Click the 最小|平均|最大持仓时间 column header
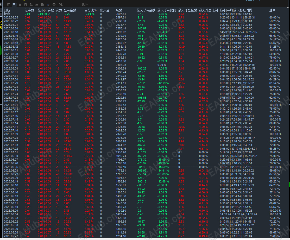The height and width of the screenshot is (240, 290). [x=236, y=10]
